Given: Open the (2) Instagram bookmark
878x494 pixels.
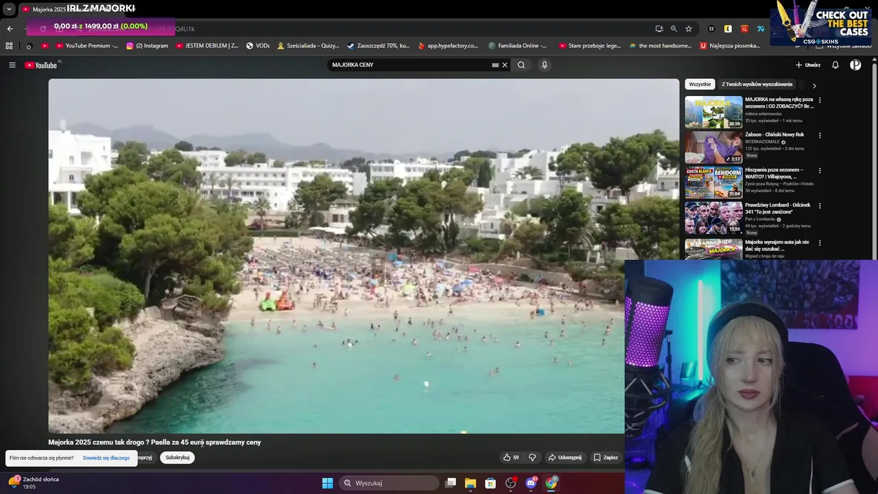Looking at the screenshot, I should pyautogui.click(x=147, y=46).
